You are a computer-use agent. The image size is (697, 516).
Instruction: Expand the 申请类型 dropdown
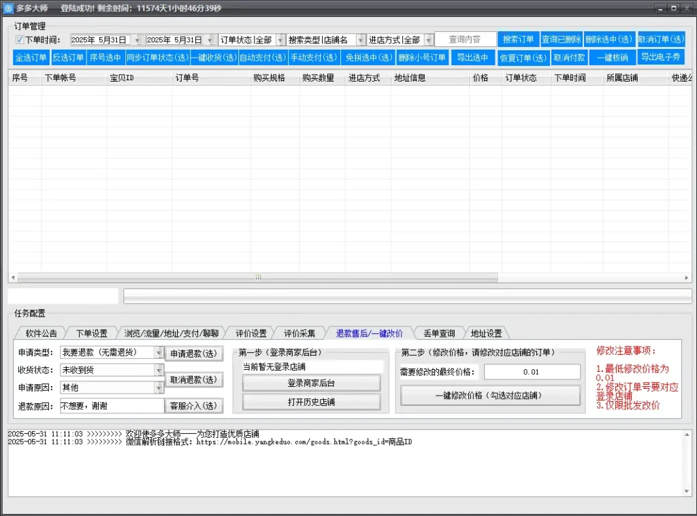point(159,353)
